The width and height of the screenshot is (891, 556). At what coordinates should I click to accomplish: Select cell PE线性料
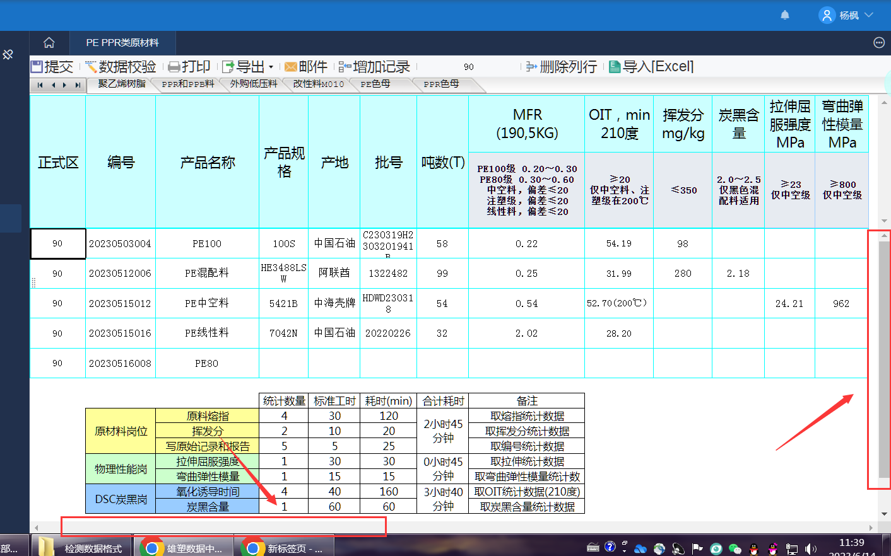pos(207,333)
